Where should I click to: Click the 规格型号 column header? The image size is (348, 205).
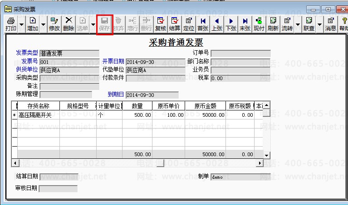tap(78, 106)
